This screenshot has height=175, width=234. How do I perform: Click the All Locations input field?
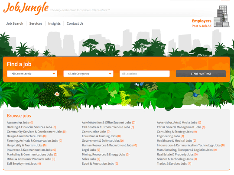(x=144, y=74)
